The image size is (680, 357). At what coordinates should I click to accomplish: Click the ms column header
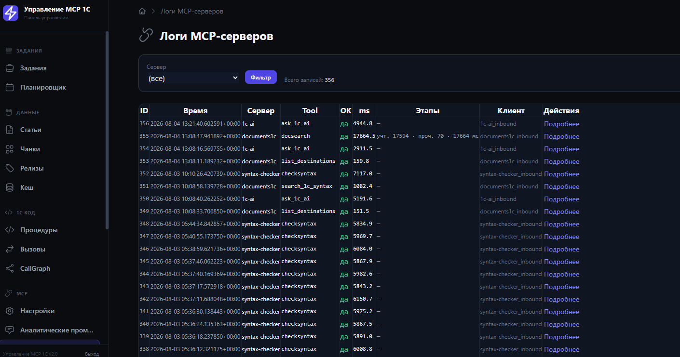pos(364,110)
